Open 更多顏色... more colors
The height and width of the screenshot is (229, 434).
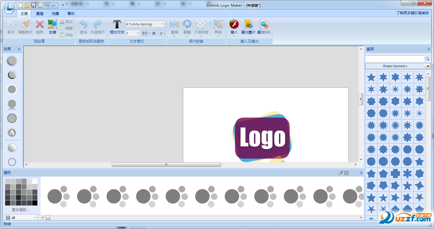[x=21, y=210]
